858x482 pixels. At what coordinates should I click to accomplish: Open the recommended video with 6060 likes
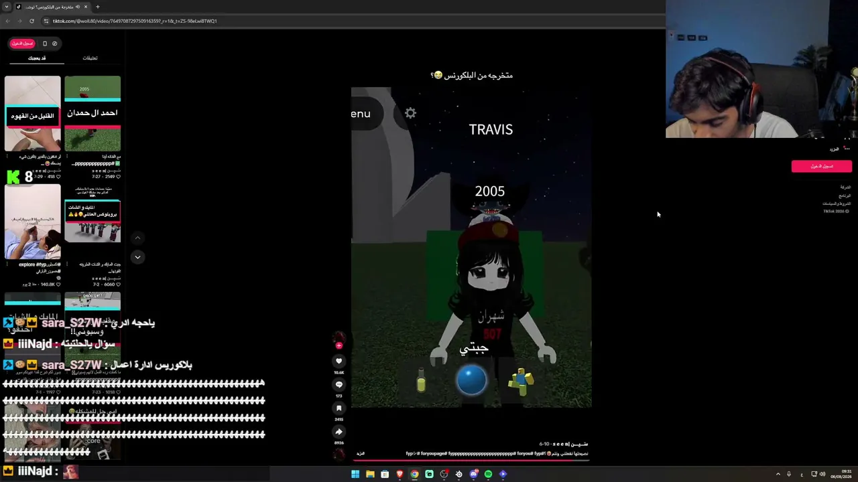pos(93,221)
